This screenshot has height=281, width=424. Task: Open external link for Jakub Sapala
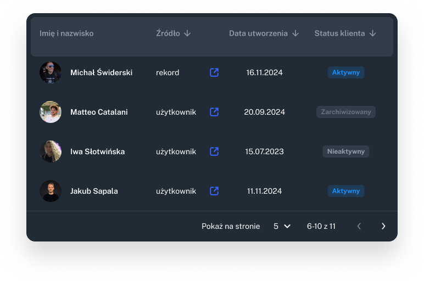click(214, 191)
